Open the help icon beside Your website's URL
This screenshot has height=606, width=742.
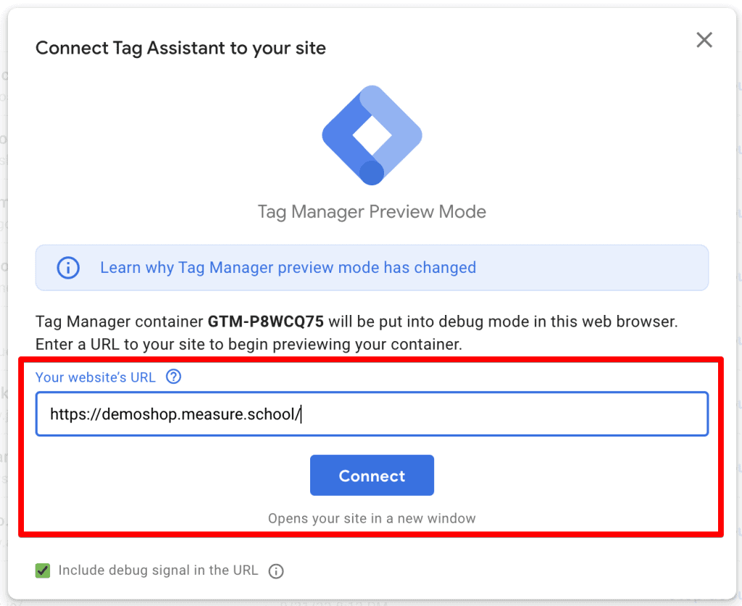coord(172,376)
